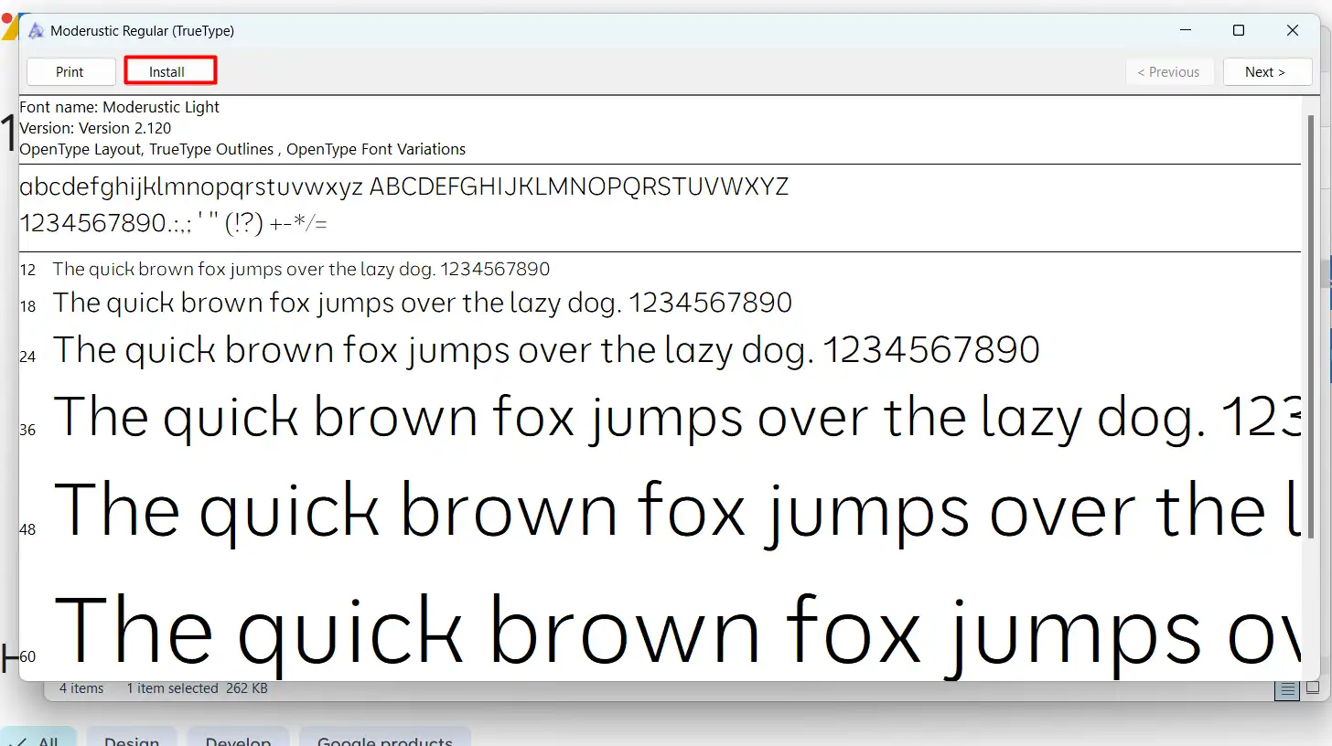Switch File Explorer to large icons view
The image size is (1332, 746).
[x=1312, y=688]
